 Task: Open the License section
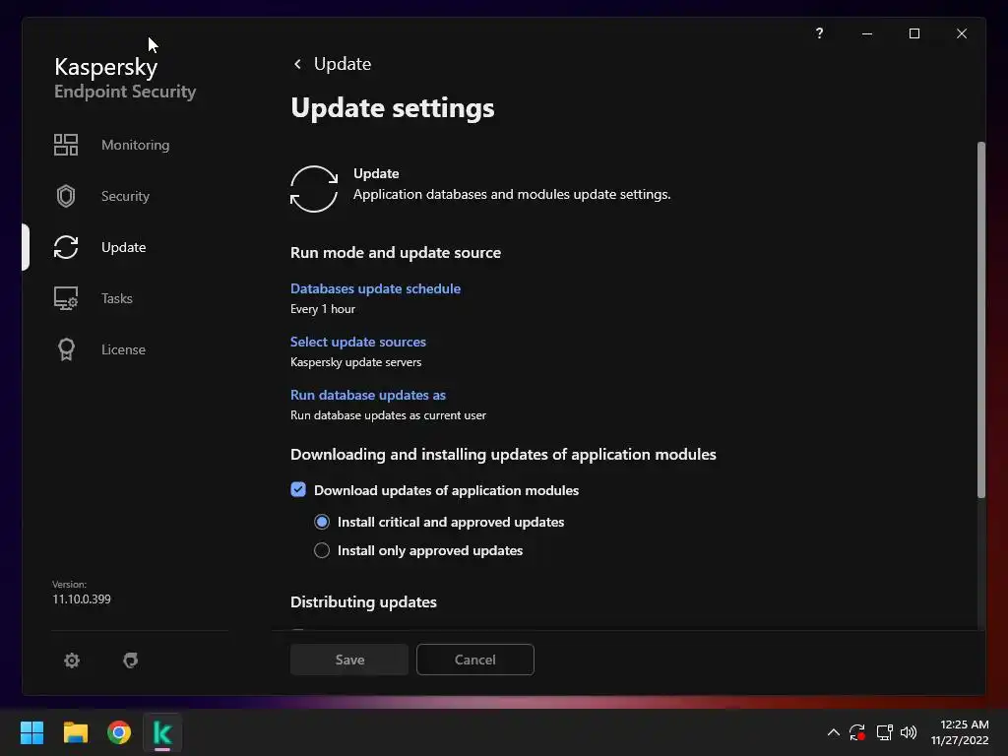coord(123,349)
